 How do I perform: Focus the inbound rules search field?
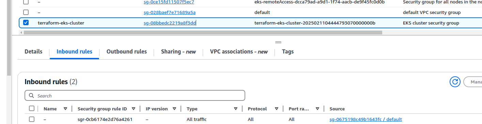pos(135,95)
